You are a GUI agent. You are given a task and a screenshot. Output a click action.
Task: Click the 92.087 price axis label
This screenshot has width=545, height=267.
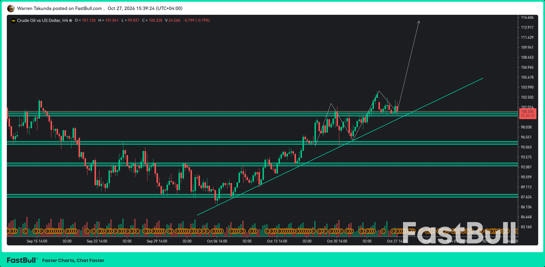pyautogui.click(x=526, y=167)
